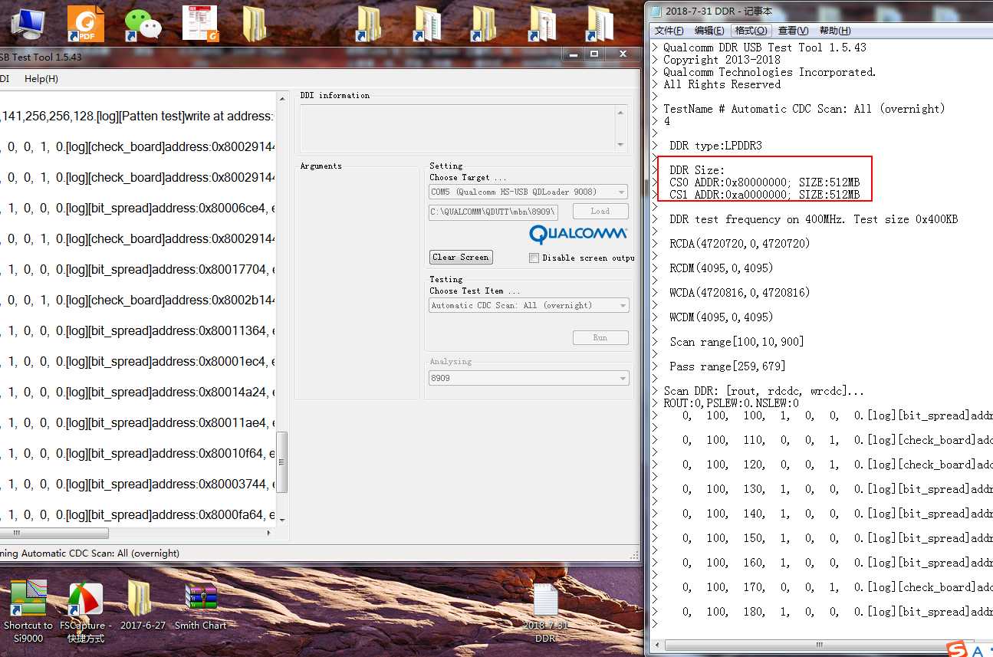Viewport: 993px width, 657px height.
Task: Click the DDI information scroll-up arrow
Action: pyautogui.click(x=621, y=112)
